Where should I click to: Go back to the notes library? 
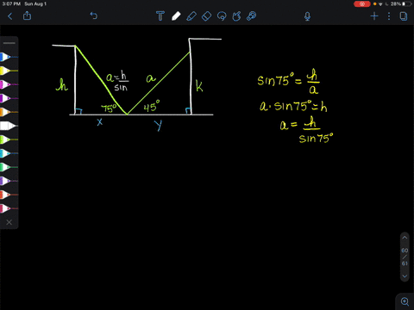pyautogui.click(x=10, y=16)
